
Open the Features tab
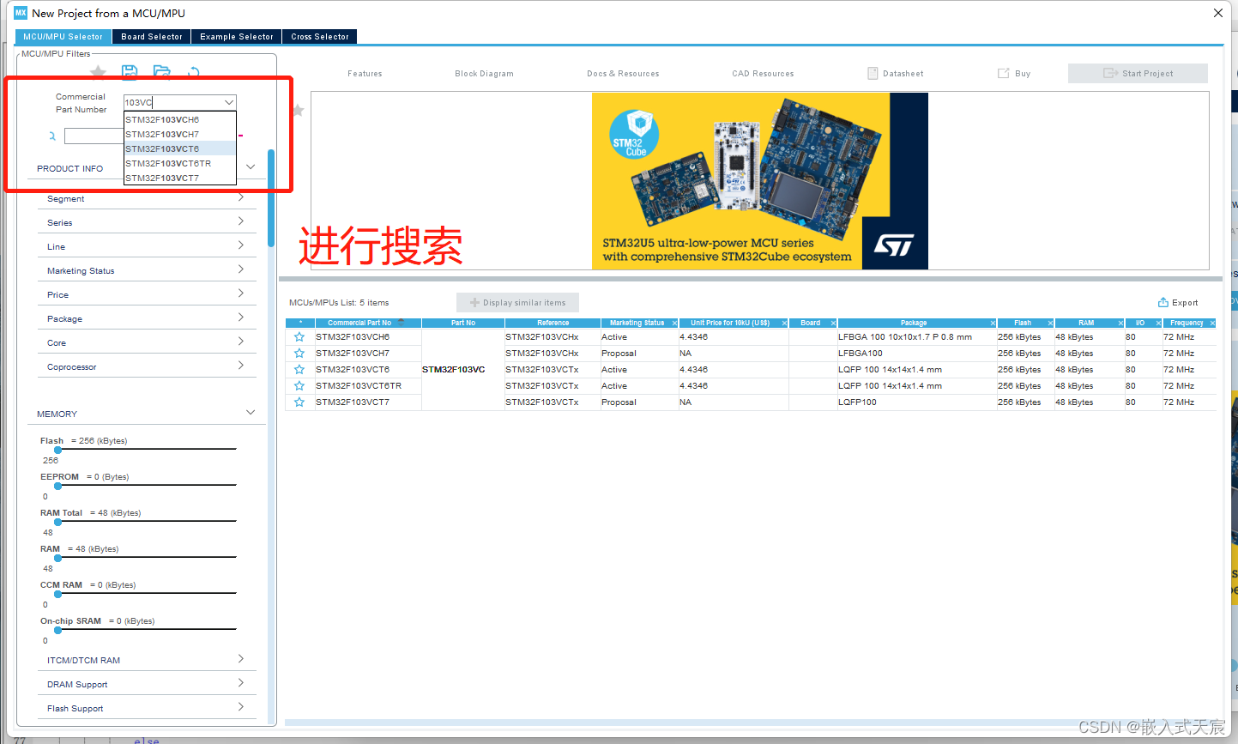coord(365,74)
